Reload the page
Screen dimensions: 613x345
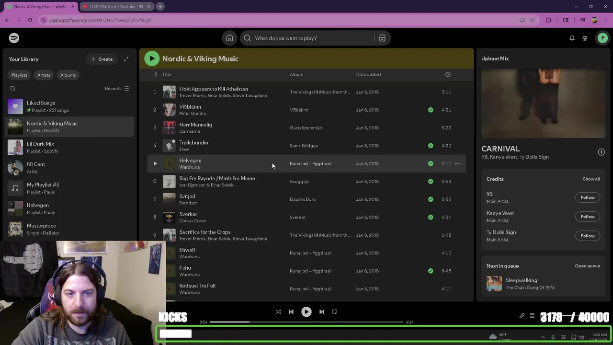[30, 20]
